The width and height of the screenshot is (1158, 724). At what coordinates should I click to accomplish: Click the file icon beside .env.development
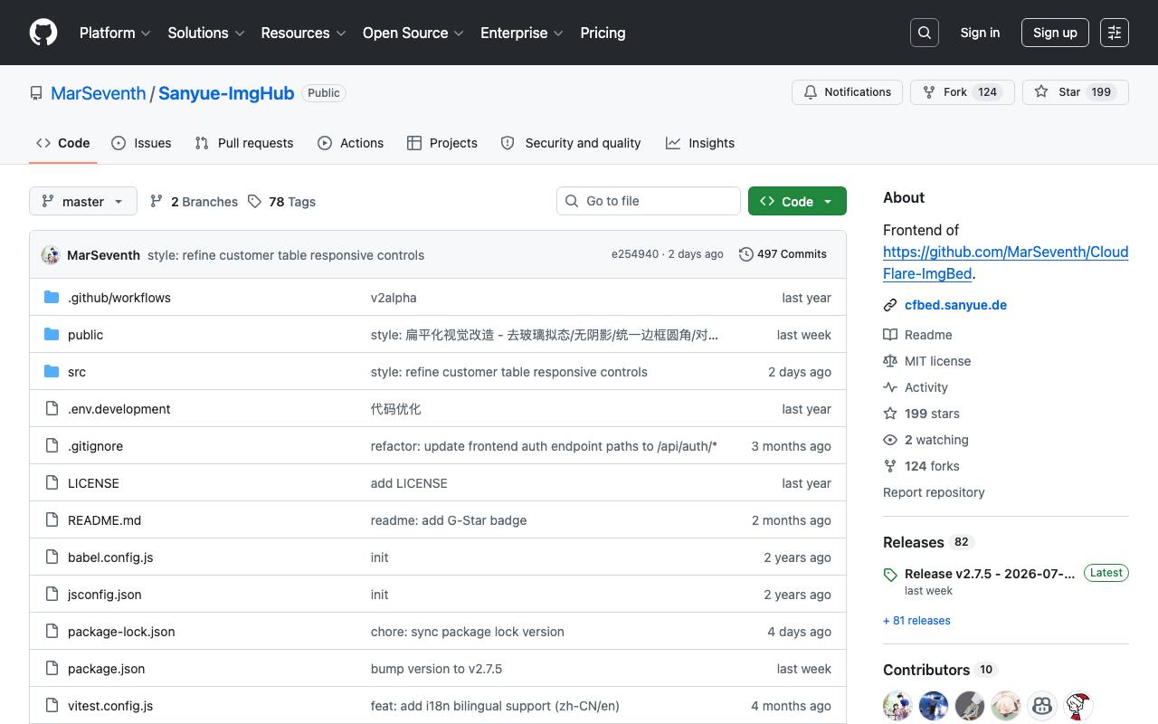(x=52, y=409)
